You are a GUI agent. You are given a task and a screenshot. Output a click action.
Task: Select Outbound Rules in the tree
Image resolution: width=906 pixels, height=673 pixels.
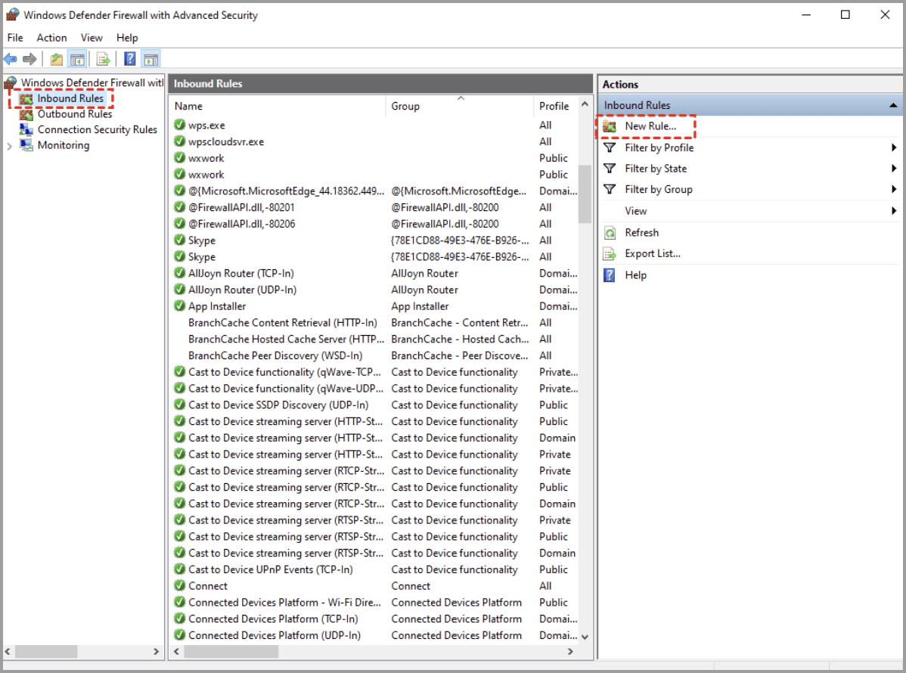(x=75, y=114)
